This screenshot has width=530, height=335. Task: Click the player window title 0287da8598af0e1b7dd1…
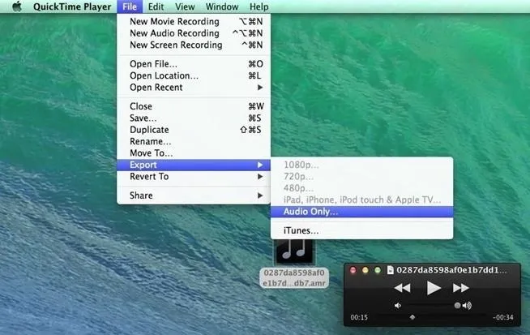coord(451,269)
